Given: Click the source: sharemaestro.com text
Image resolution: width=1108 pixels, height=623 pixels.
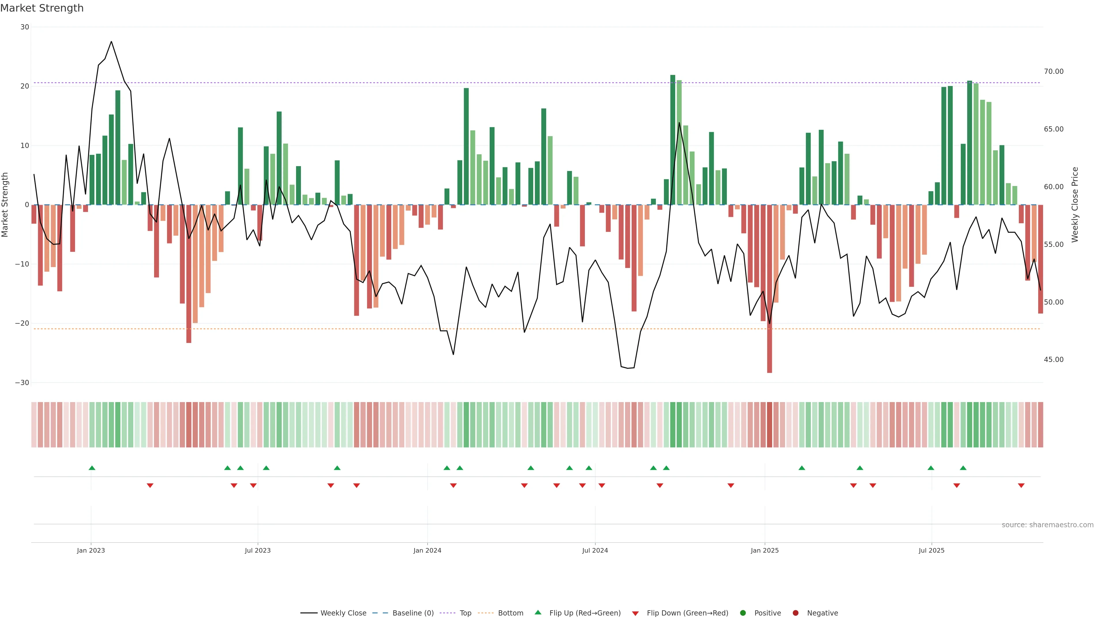Looking at the screenshot, I should pyautogui.click(x=1047, y=525).
